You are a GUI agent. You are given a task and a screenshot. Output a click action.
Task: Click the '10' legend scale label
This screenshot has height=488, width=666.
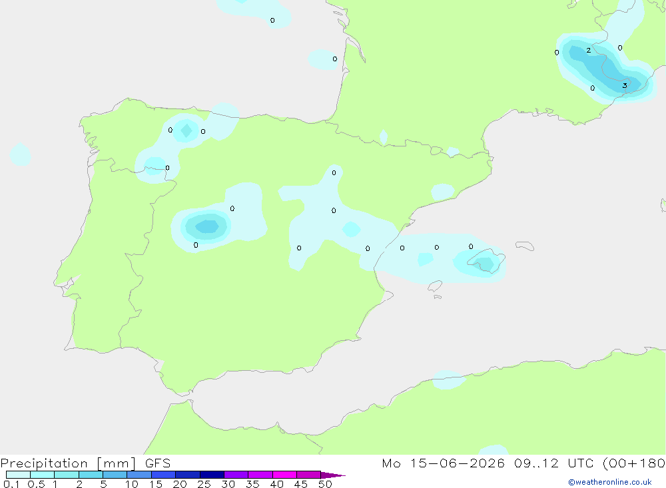pos(132,484)
